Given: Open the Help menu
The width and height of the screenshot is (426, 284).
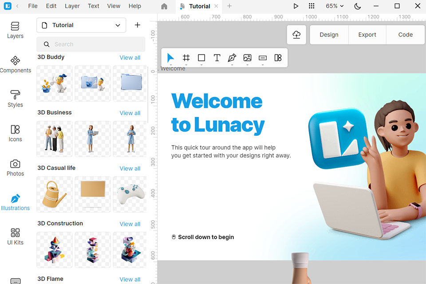Looking at the screenshot, I should [135, 6].
